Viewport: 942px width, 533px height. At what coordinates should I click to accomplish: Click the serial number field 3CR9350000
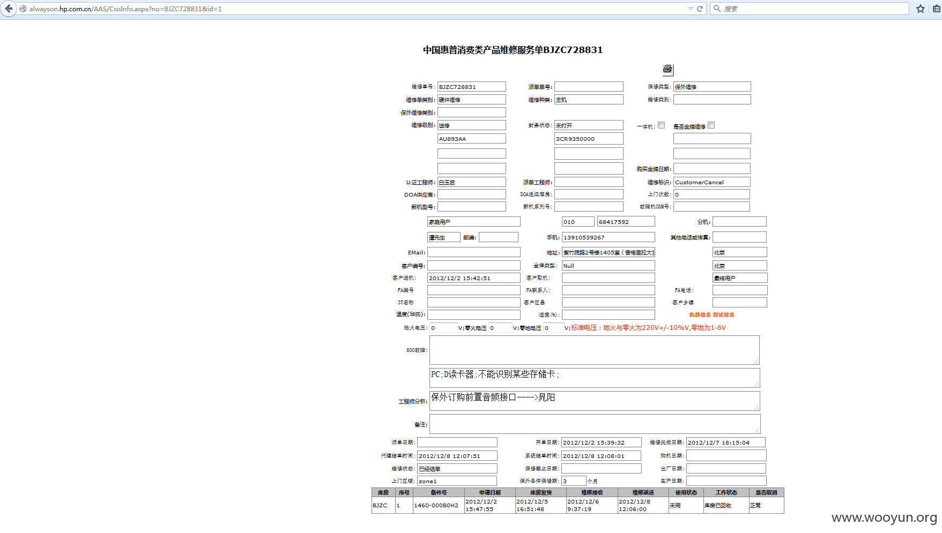(x=589, y=139)
